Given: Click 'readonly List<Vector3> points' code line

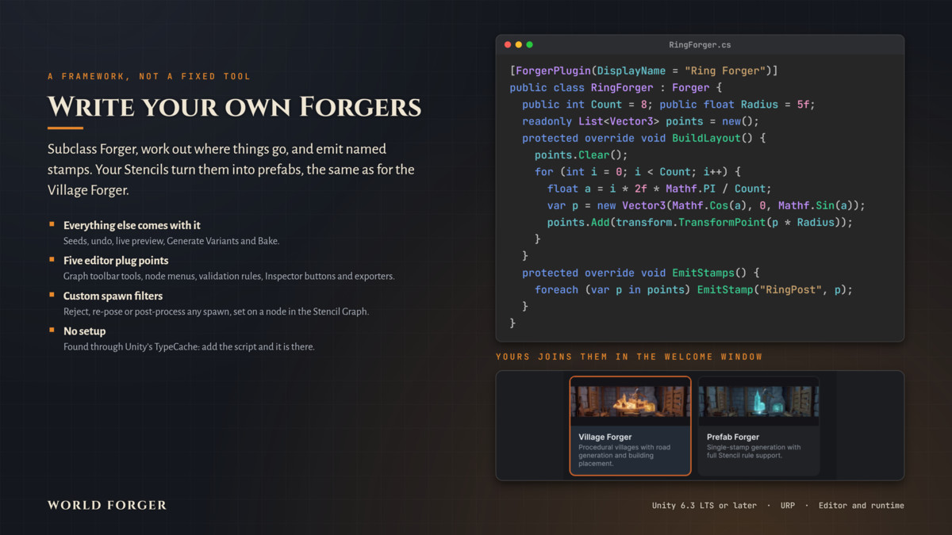Looking at the screenshot, I should pos(640,121).
